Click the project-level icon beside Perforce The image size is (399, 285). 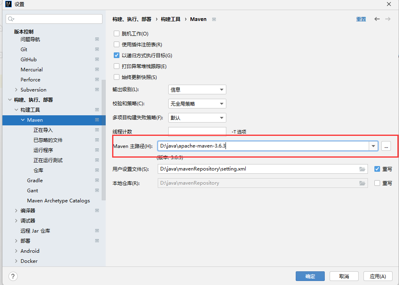tap(97, 79)
